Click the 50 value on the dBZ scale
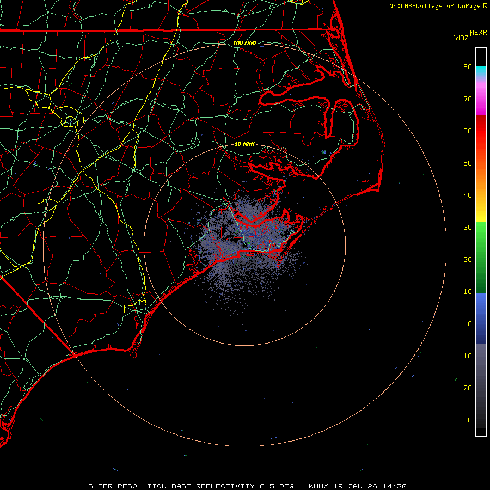The image size is (490, 490). coord(468,163)
